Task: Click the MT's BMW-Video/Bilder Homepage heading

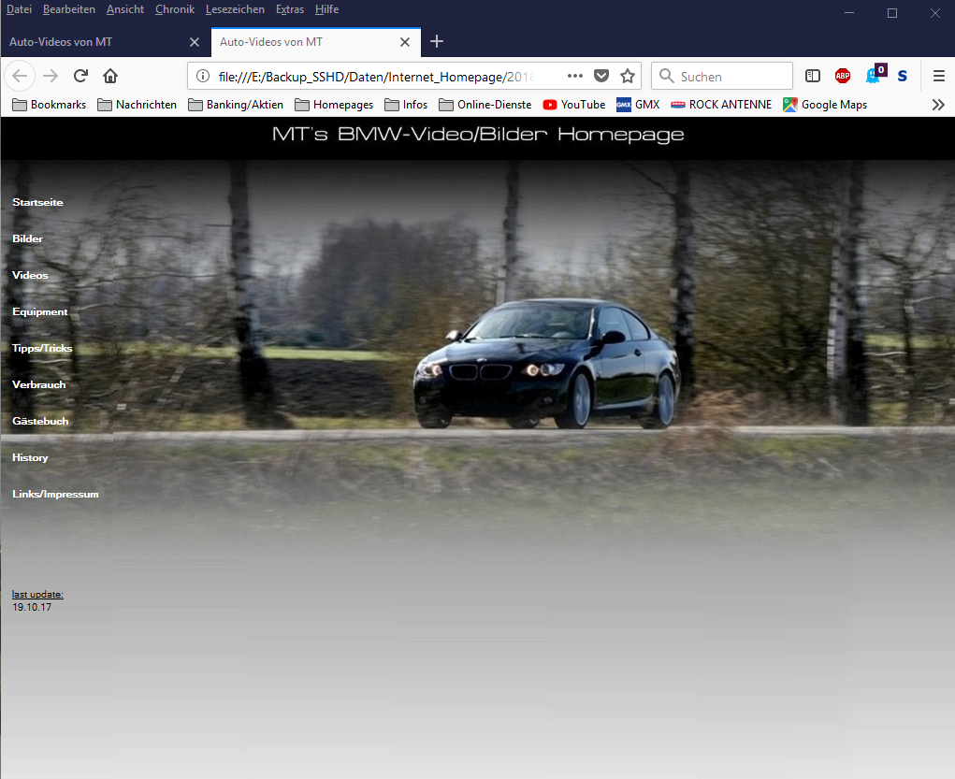Action: 478,135
